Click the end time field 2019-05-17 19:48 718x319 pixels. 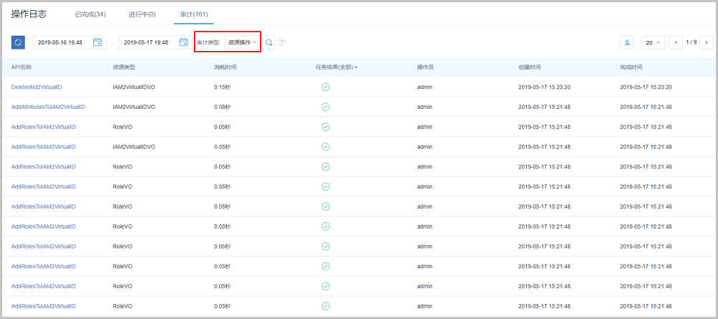pos(147,42)
